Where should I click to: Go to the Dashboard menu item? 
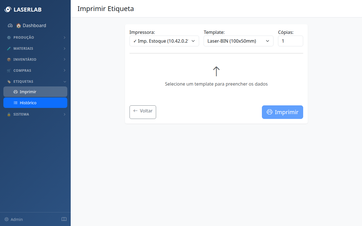(x=34, y=25)
